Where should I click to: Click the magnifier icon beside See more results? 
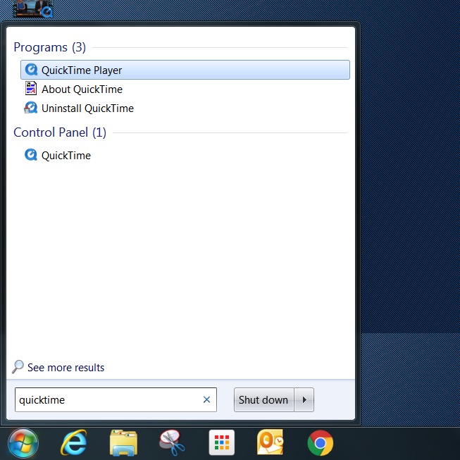[x=18, y=367]
